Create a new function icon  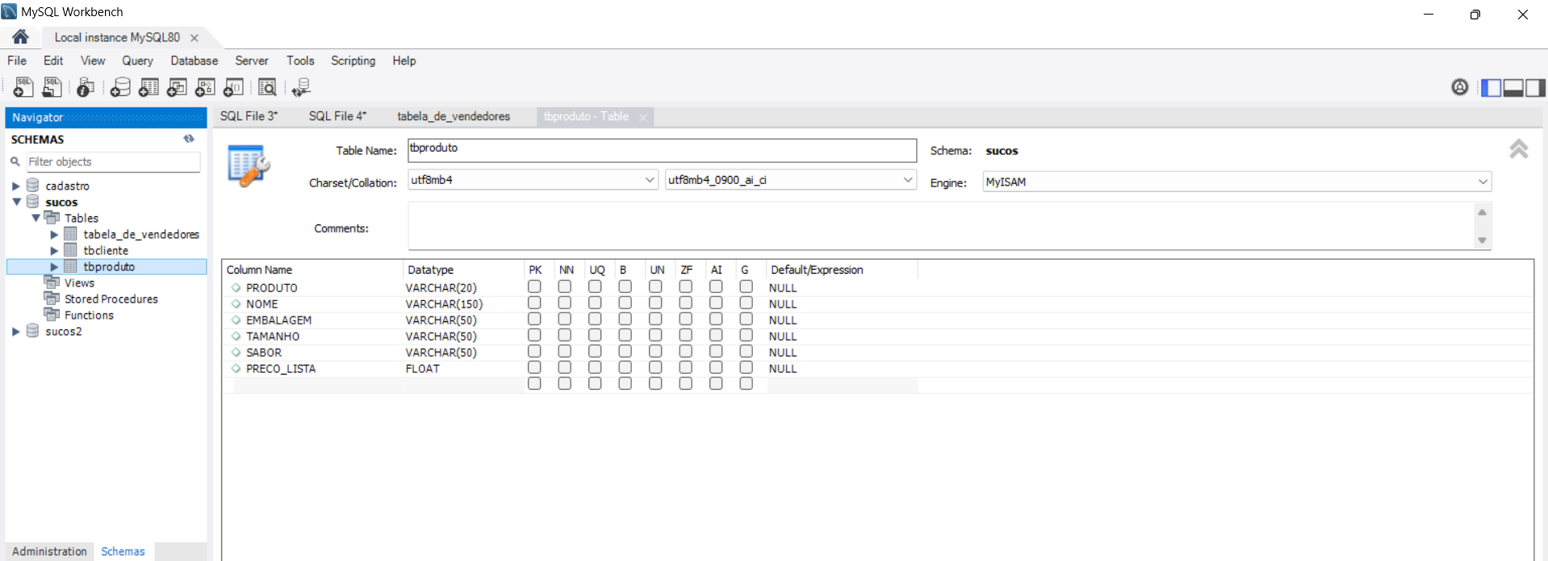(x=233, y=87)
